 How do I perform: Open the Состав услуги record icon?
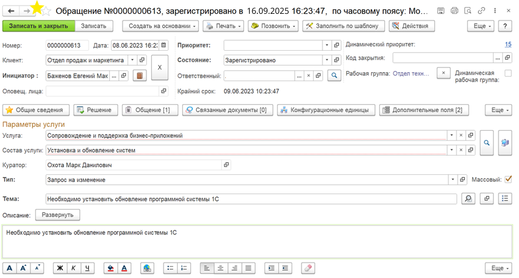pos(470,150)
